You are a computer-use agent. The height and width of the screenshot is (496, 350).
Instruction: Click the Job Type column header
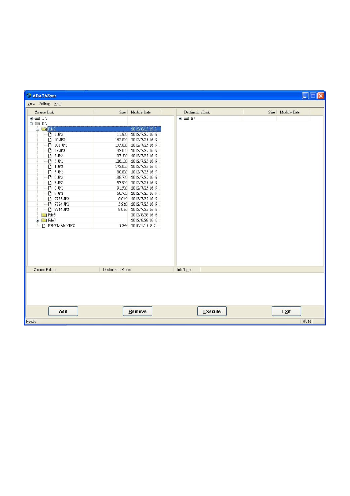click(x=187, y=270)
